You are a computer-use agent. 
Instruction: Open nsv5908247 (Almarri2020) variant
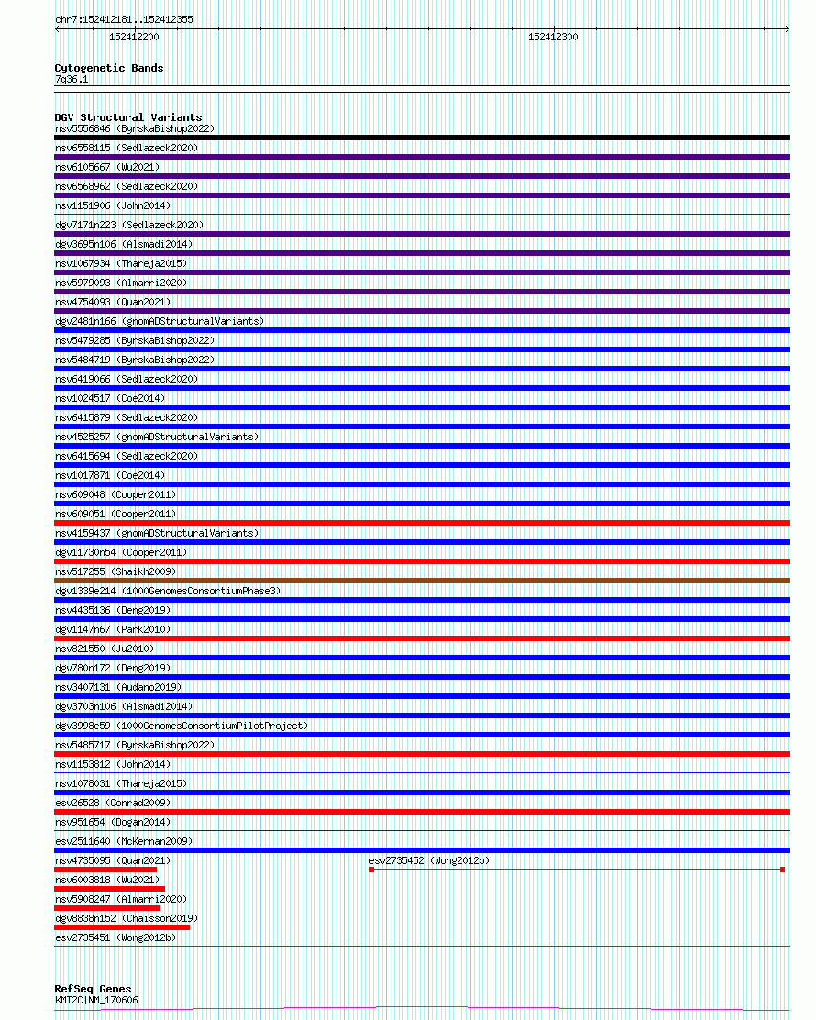pyautogui.click(x=121, y=900)
